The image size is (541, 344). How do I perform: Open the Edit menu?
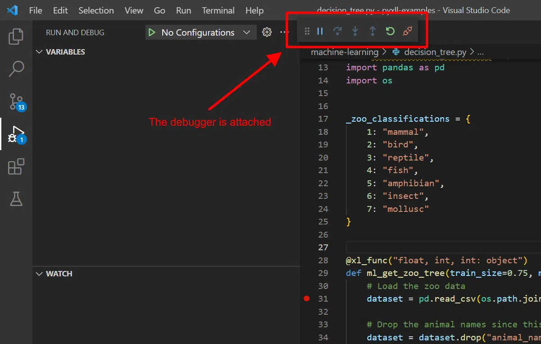click(60, 10)
